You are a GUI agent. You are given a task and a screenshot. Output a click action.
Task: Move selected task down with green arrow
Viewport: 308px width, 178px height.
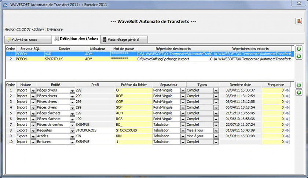[x=299, y=92]
